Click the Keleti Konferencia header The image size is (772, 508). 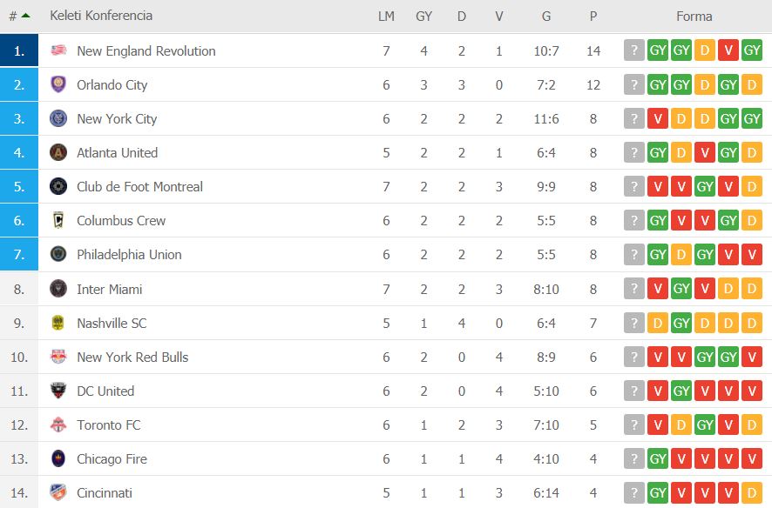[x=101, y=16]
